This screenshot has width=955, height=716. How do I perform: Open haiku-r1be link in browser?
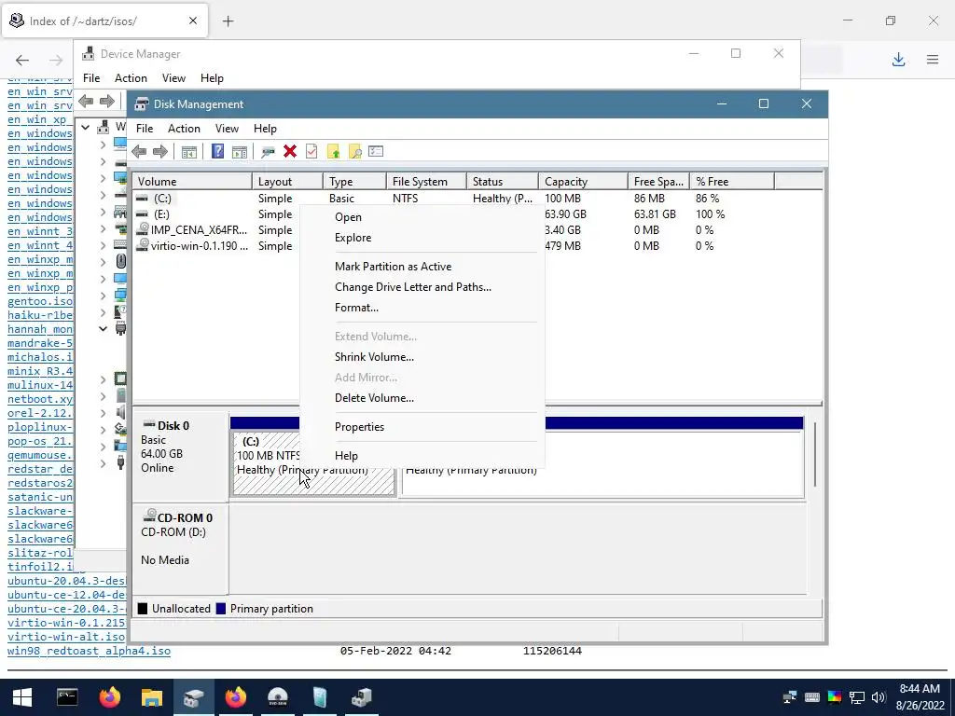pos(40,315)
